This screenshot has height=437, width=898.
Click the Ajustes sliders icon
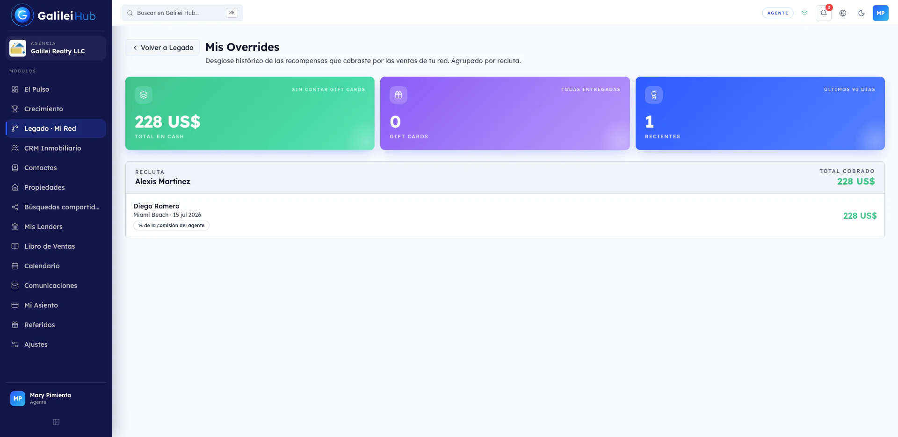(15, 344)
